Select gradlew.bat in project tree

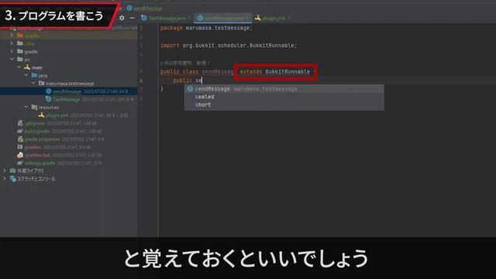point(37,155)
